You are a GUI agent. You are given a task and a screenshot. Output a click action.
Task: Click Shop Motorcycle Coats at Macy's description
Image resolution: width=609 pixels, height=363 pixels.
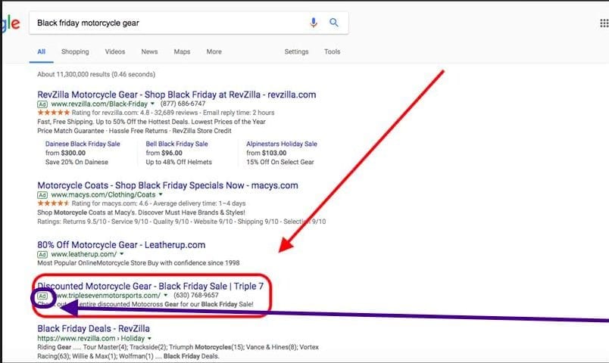pyautogui.click(x=141, y=213)
